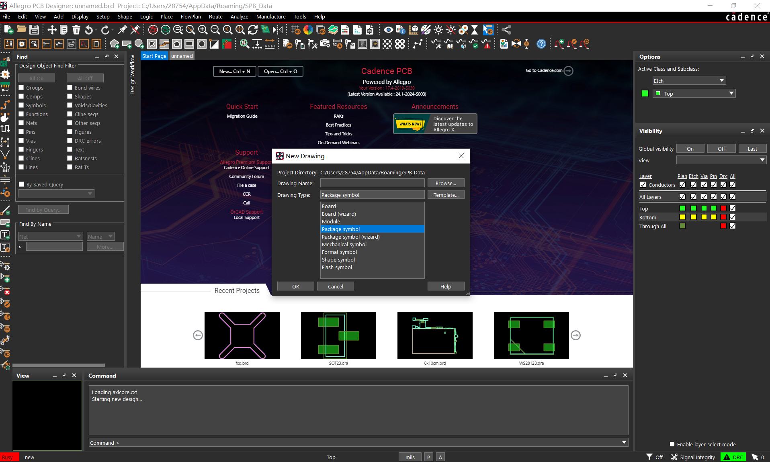
Task: Click the Fix pin icon
Action: 123,30
